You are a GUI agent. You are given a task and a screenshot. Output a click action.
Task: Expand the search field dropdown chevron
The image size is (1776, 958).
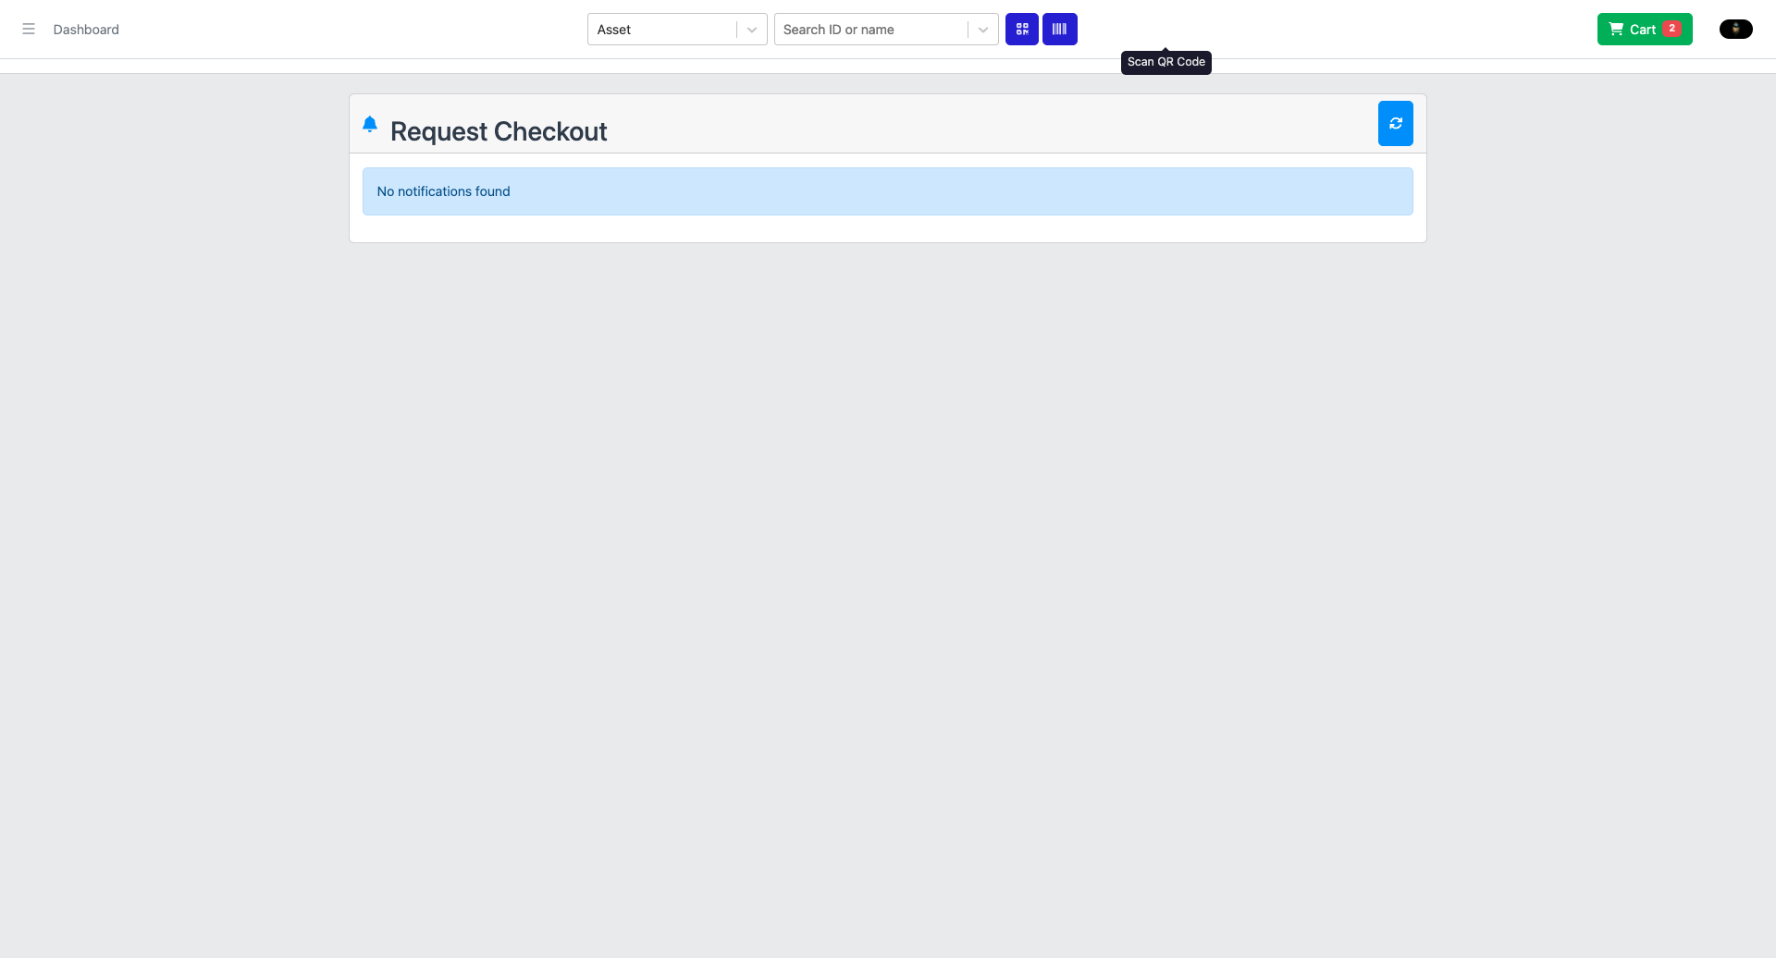(983, 30)
